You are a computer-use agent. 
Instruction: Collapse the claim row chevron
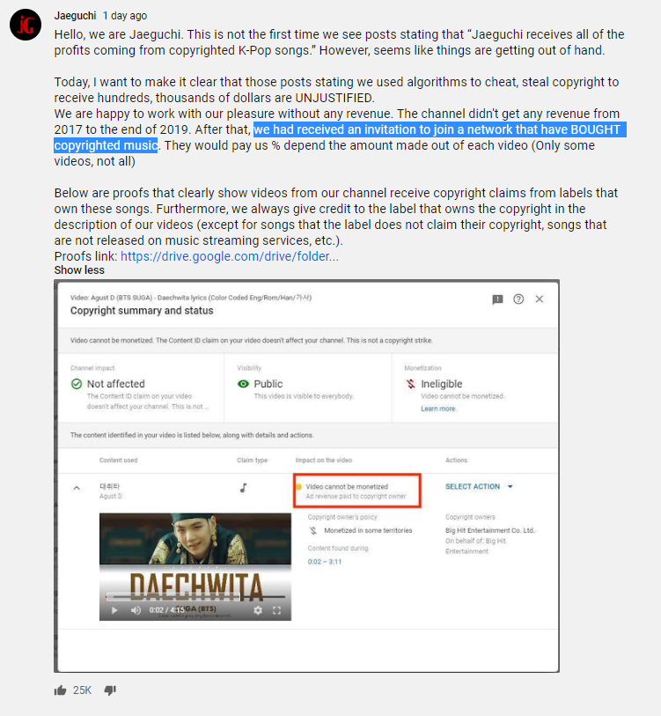pyautogui.click(x=77, y=488)
